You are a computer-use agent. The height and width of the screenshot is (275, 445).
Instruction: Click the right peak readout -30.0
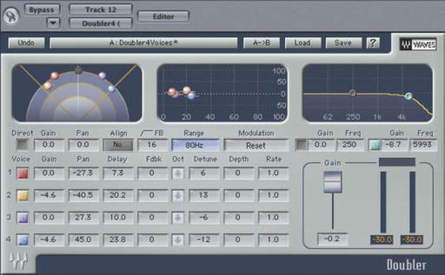tap(412, 240)
